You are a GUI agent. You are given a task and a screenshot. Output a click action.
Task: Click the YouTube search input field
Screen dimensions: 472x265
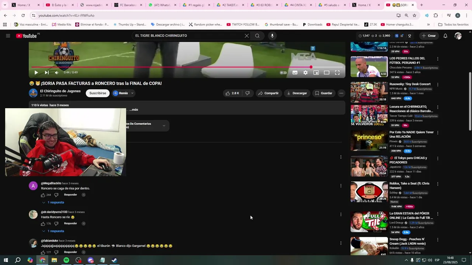tap(187, 36)
